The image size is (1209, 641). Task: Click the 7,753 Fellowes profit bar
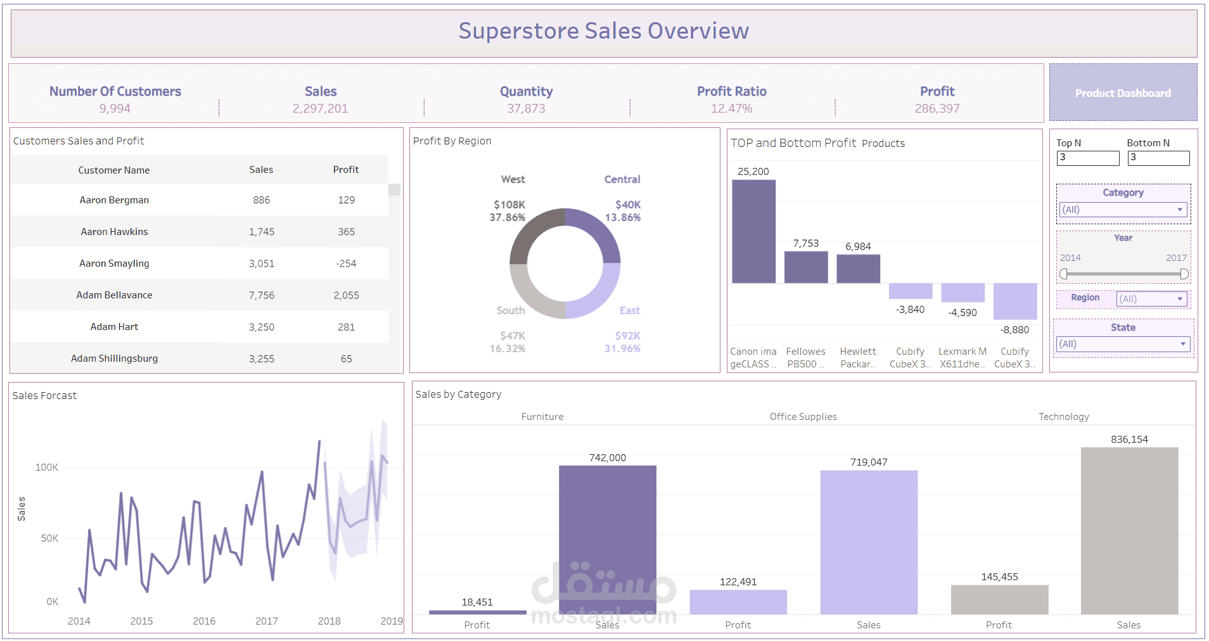[x=806, y=267]
